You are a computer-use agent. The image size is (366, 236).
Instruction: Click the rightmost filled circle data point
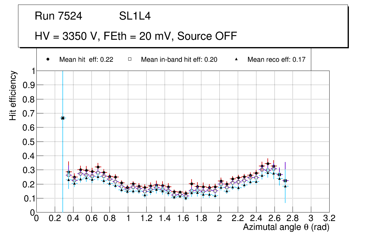(x=285, y=181)
